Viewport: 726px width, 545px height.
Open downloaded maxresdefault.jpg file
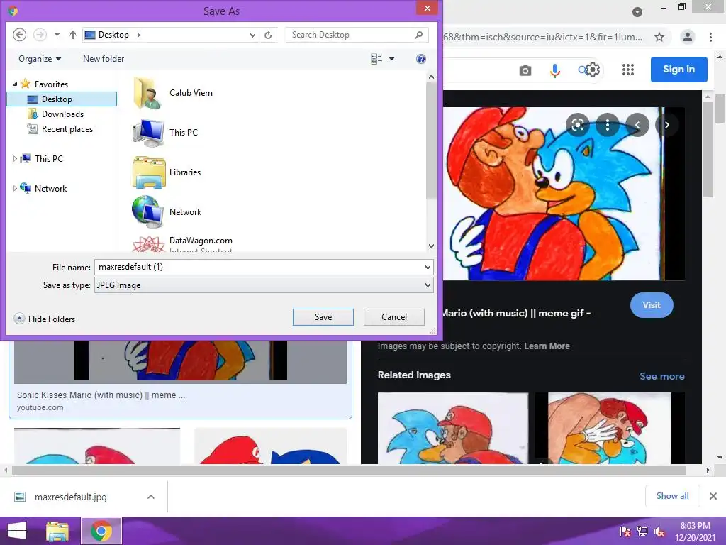pyautogui.click(x=70, y=497)
